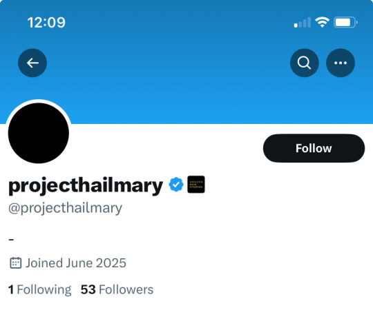The width and height of the screenshot is (373, 310).
Task: Tap the Wi-Fi status icon
Action: pos(322,22)
